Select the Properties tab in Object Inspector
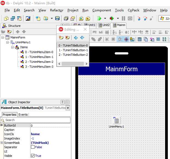The height and width of the screenshot is (159, 170). click(x=10, y=115)
